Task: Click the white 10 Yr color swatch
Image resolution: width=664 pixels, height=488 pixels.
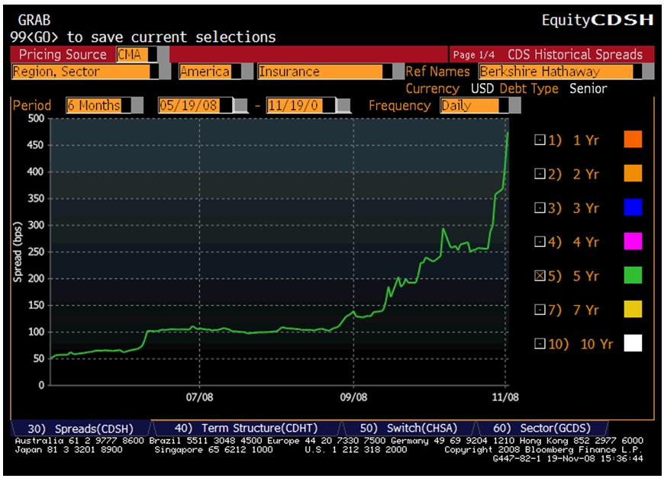Action: point(633,343)
